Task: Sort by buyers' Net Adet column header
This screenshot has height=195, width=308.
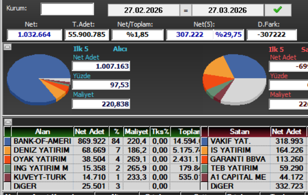Action: click(91, 132)
